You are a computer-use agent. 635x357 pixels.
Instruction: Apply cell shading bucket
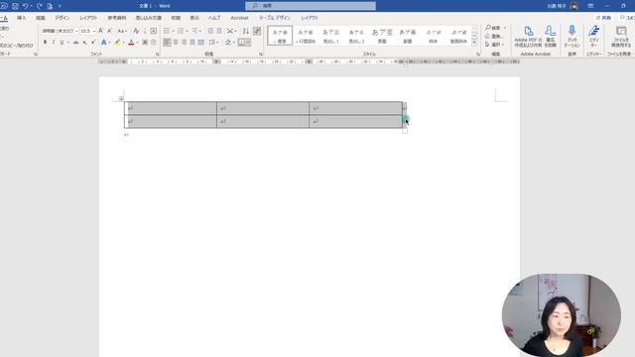[x=228, y=42]
